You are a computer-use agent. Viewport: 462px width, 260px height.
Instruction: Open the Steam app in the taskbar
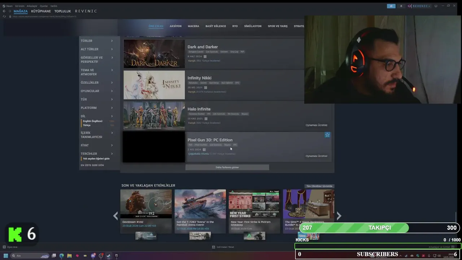tap(109, 256)
